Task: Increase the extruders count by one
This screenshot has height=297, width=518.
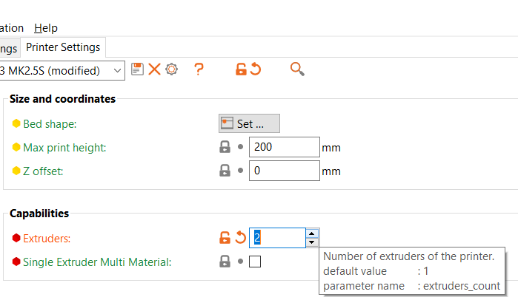Action: (x=312, y=233)
